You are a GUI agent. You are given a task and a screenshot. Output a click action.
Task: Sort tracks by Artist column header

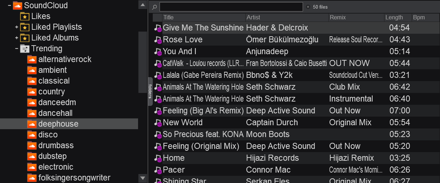pyautogui.click(x=253, y=17)
